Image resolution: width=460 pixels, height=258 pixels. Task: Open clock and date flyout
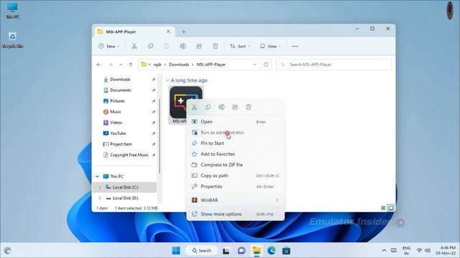coord(446,251)
